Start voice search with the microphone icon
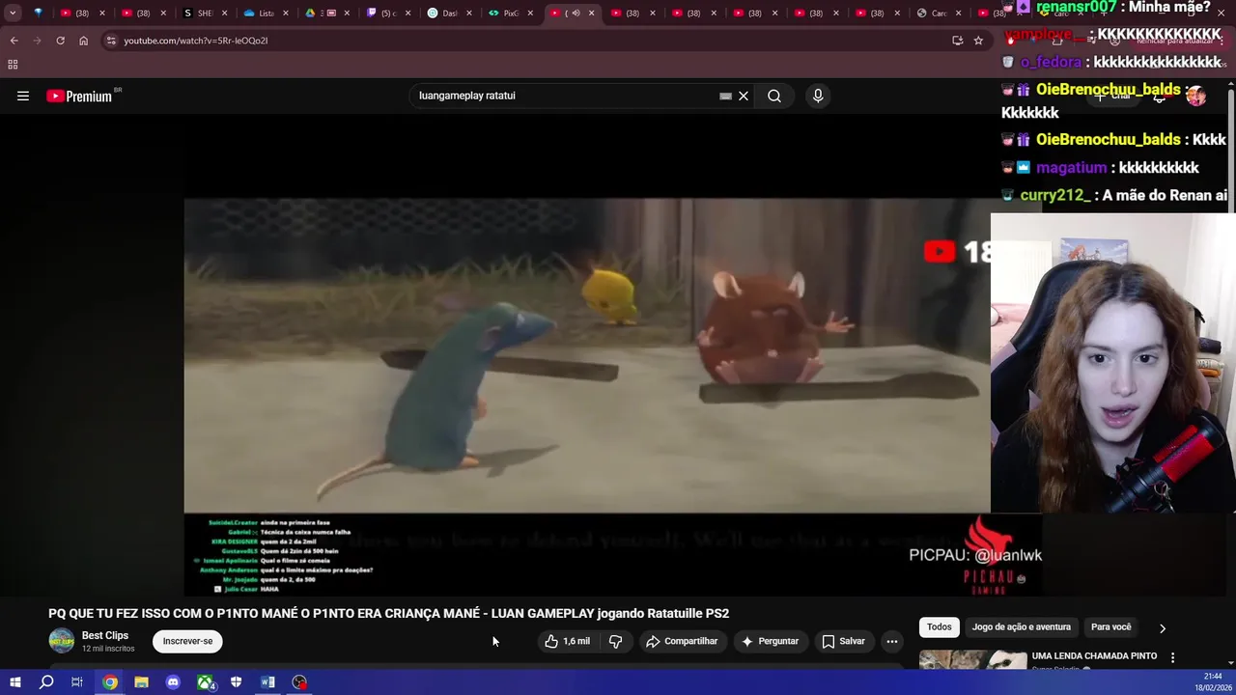1236x695 pixels. (x=818, y=96)
